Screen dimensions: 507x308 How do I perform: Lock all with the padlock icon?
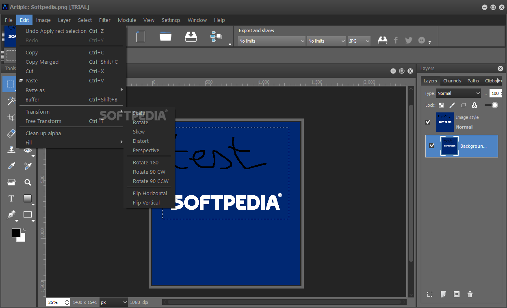tap(474, 105)
